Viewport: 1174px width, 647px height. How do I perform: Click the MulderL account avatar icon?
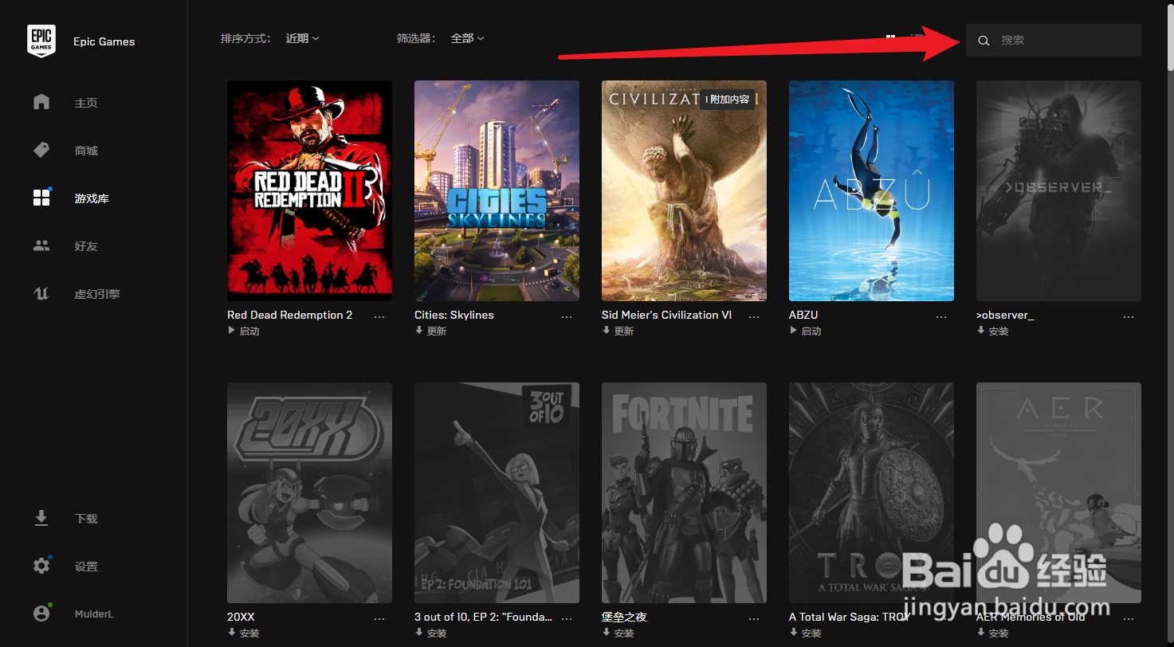[41, 614]
